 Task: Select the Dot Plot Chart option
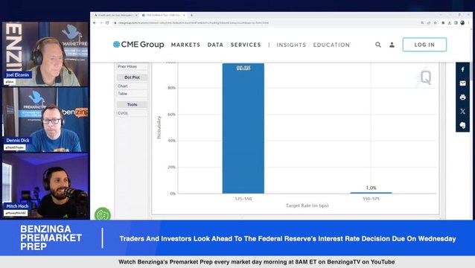tap(132, 86)
